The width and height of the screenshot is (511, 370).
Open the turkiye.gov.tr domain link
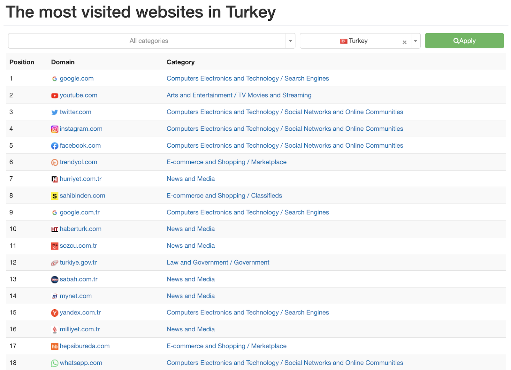click(x=78, y=262)
